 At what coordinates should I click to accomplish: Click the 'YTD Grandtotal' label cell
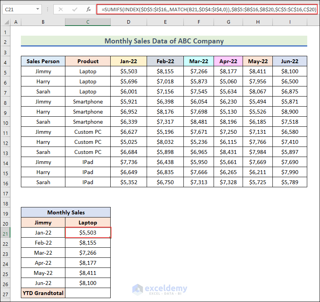point(43,293)
